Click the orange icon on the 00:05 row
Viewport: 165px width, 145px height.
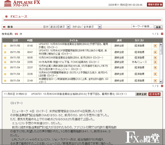tap(5, 58)
